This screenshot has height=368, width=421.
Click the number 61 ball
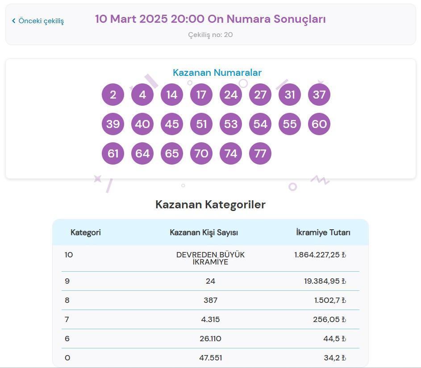(113, 153)
